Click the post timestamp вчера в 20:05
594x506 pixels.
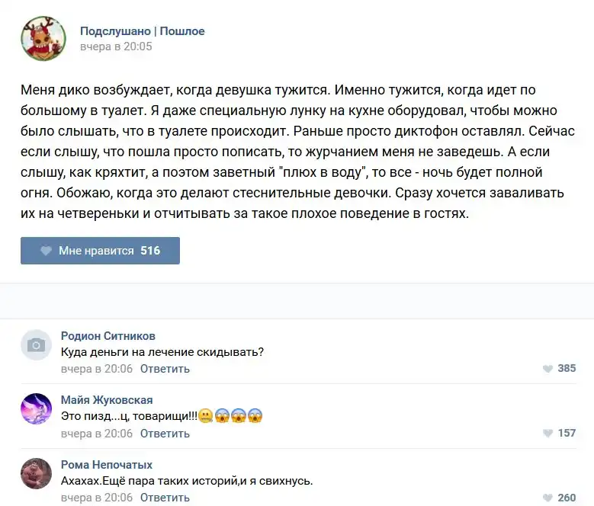116,46
